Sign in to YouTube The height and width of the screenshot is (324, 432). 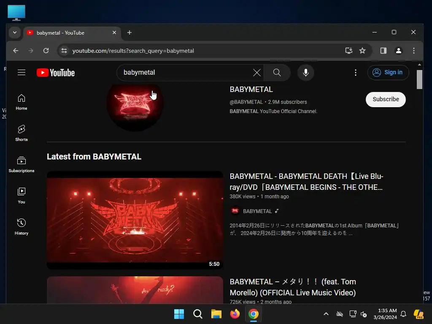388,73
